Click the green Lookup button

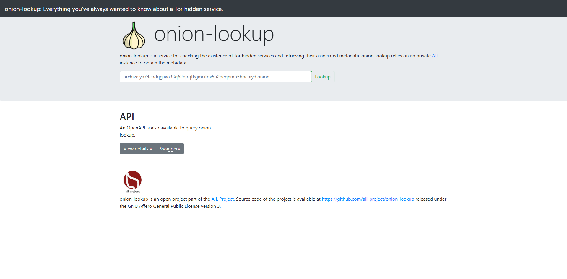(x=323, y=77)
